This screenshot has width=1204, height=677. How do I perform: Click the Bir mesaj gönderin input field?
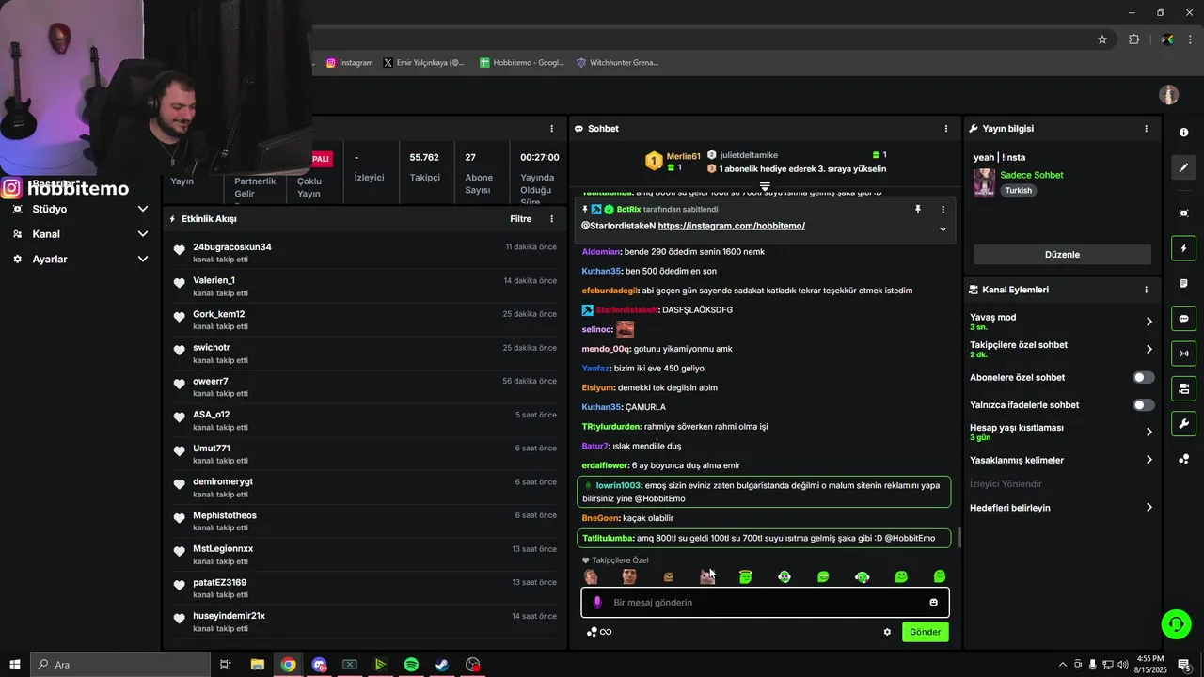click(766, 603)
